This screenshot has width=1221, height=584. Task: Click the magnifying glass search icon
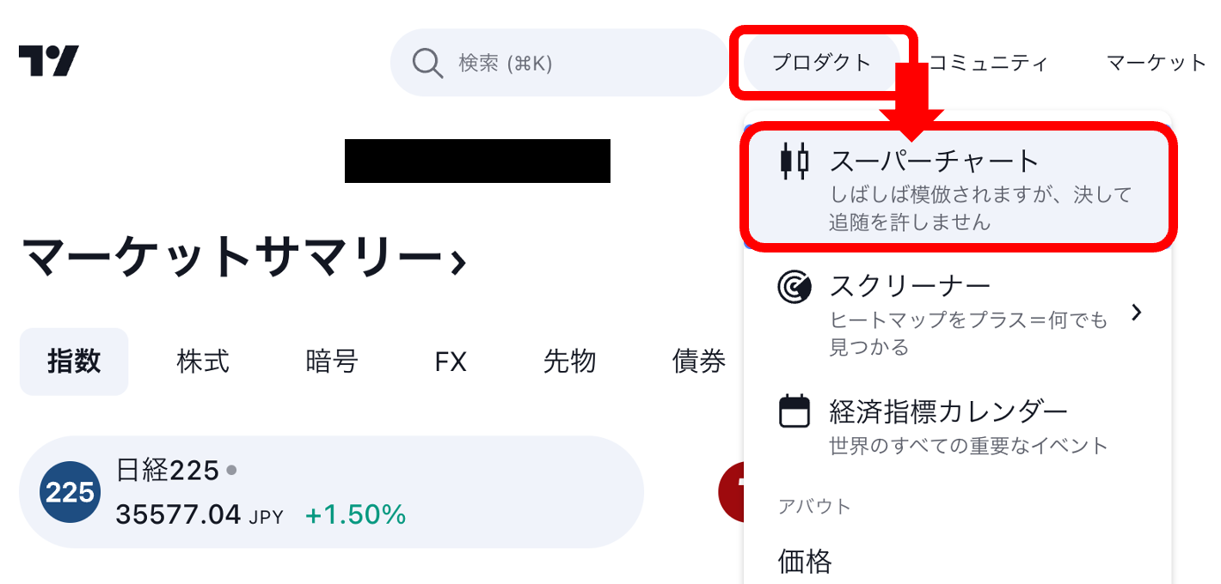(427, 63)
